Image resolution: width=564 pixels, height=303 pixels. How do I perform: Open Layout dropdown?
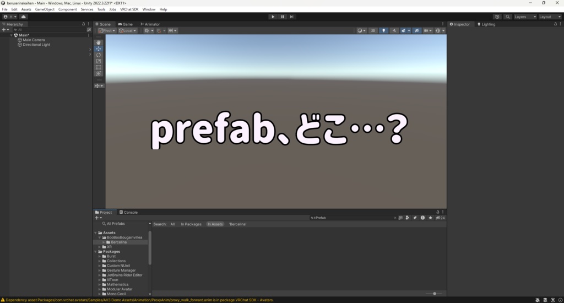[x=550, y=17]
